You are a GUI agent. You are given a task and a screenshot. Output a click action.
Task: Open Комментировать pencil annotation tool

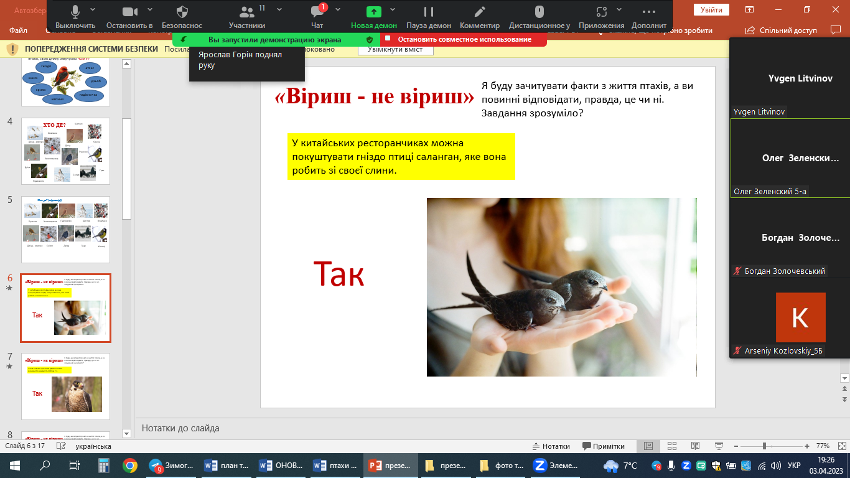(480, 17)
